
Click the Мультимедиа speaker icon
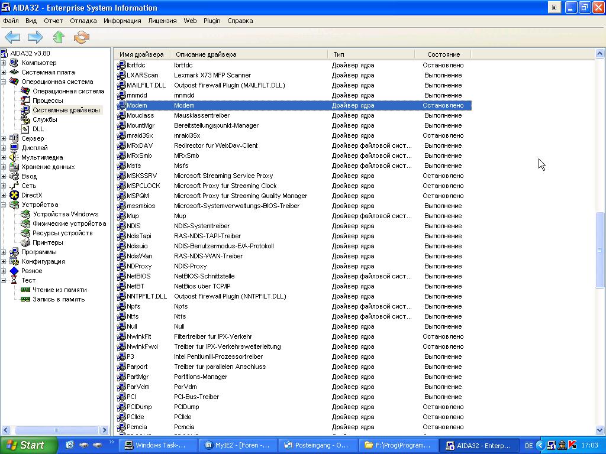coord(14,157)
